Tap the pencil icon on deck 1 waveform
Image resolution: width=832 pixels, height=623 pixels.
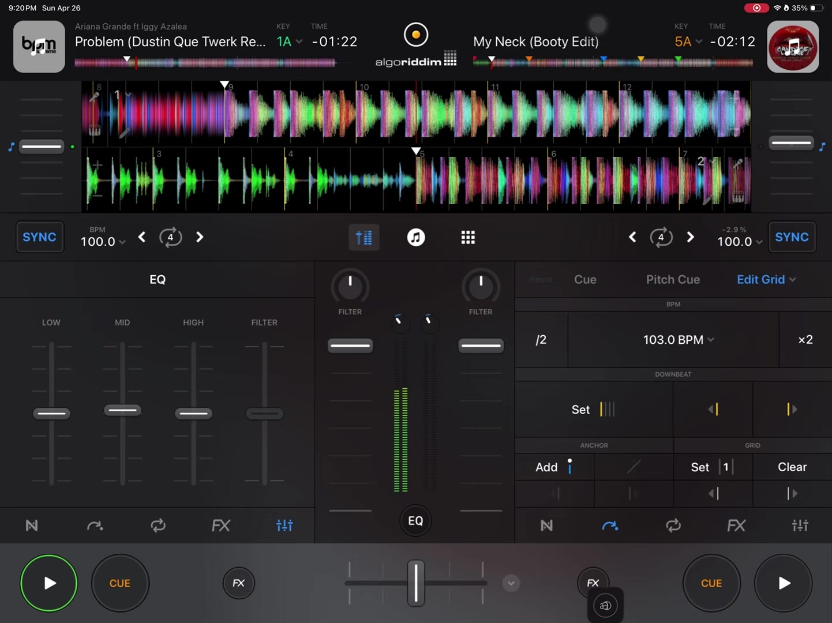click(124, 134)
